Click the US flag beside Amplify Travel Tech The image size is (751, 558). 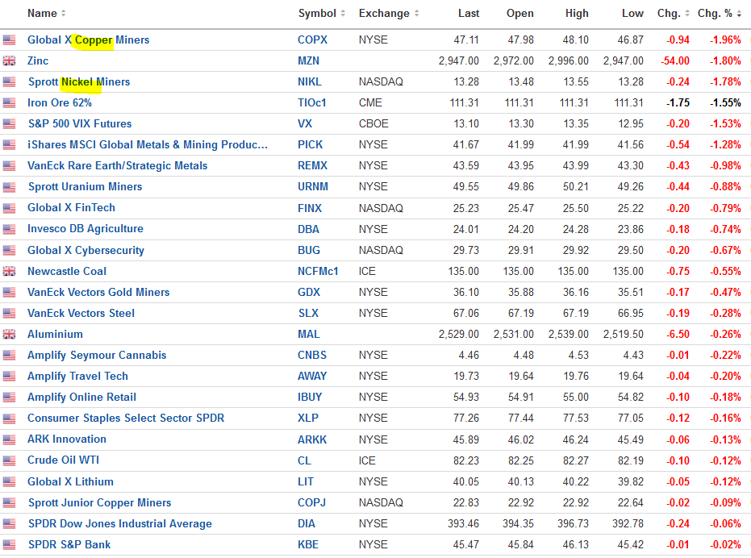(9, 377)
